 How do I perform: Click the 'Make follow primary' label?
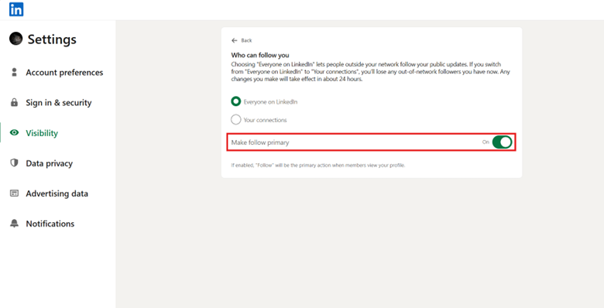click(x=260, y=142)
